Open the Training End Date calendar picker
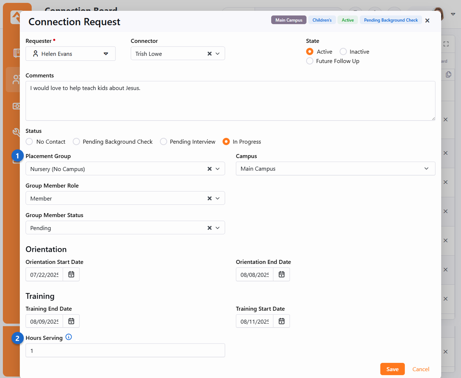Image resolution: width=461 pixels, height=378 pixels. click(71, 321)
